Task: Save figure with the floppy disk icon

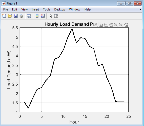Action: [16, 16]
